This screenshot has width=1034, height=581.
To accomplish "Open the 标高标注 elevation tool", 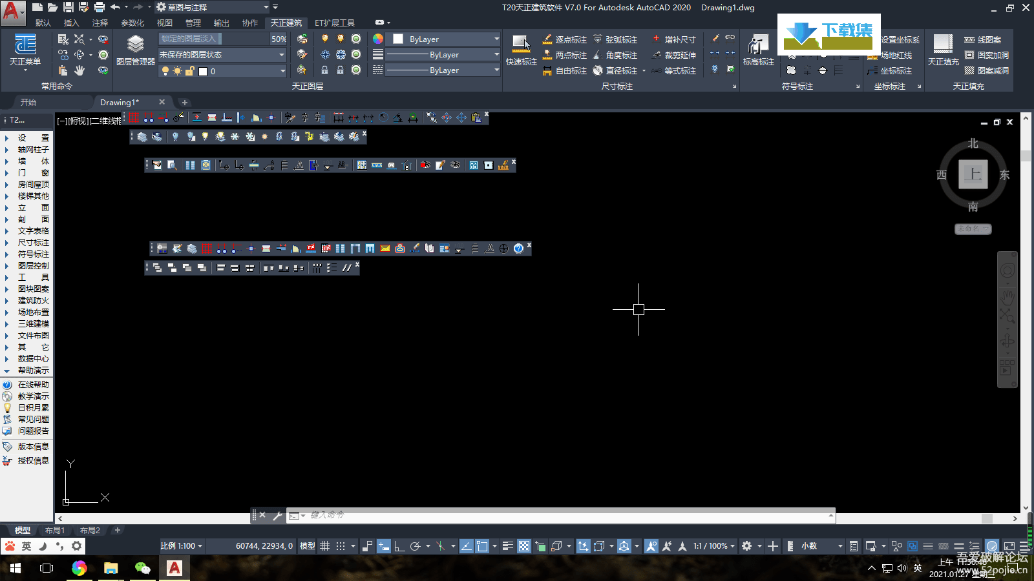I will [758, 50].
